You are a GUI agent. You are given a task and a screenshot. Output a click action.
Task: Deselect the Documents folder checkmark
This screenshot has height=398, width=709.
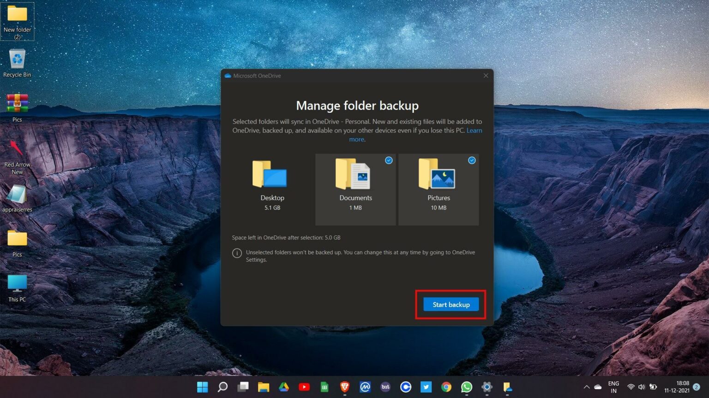pyautogui.click(x=388, y=160)
